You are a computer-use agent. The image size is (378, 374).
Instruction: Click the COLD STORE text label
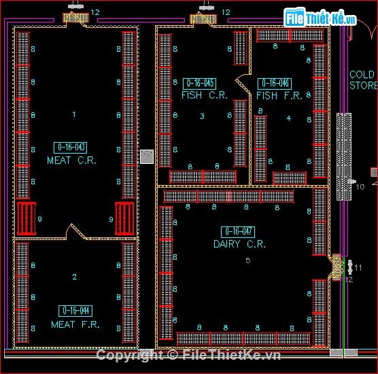[x=364, y=80]
